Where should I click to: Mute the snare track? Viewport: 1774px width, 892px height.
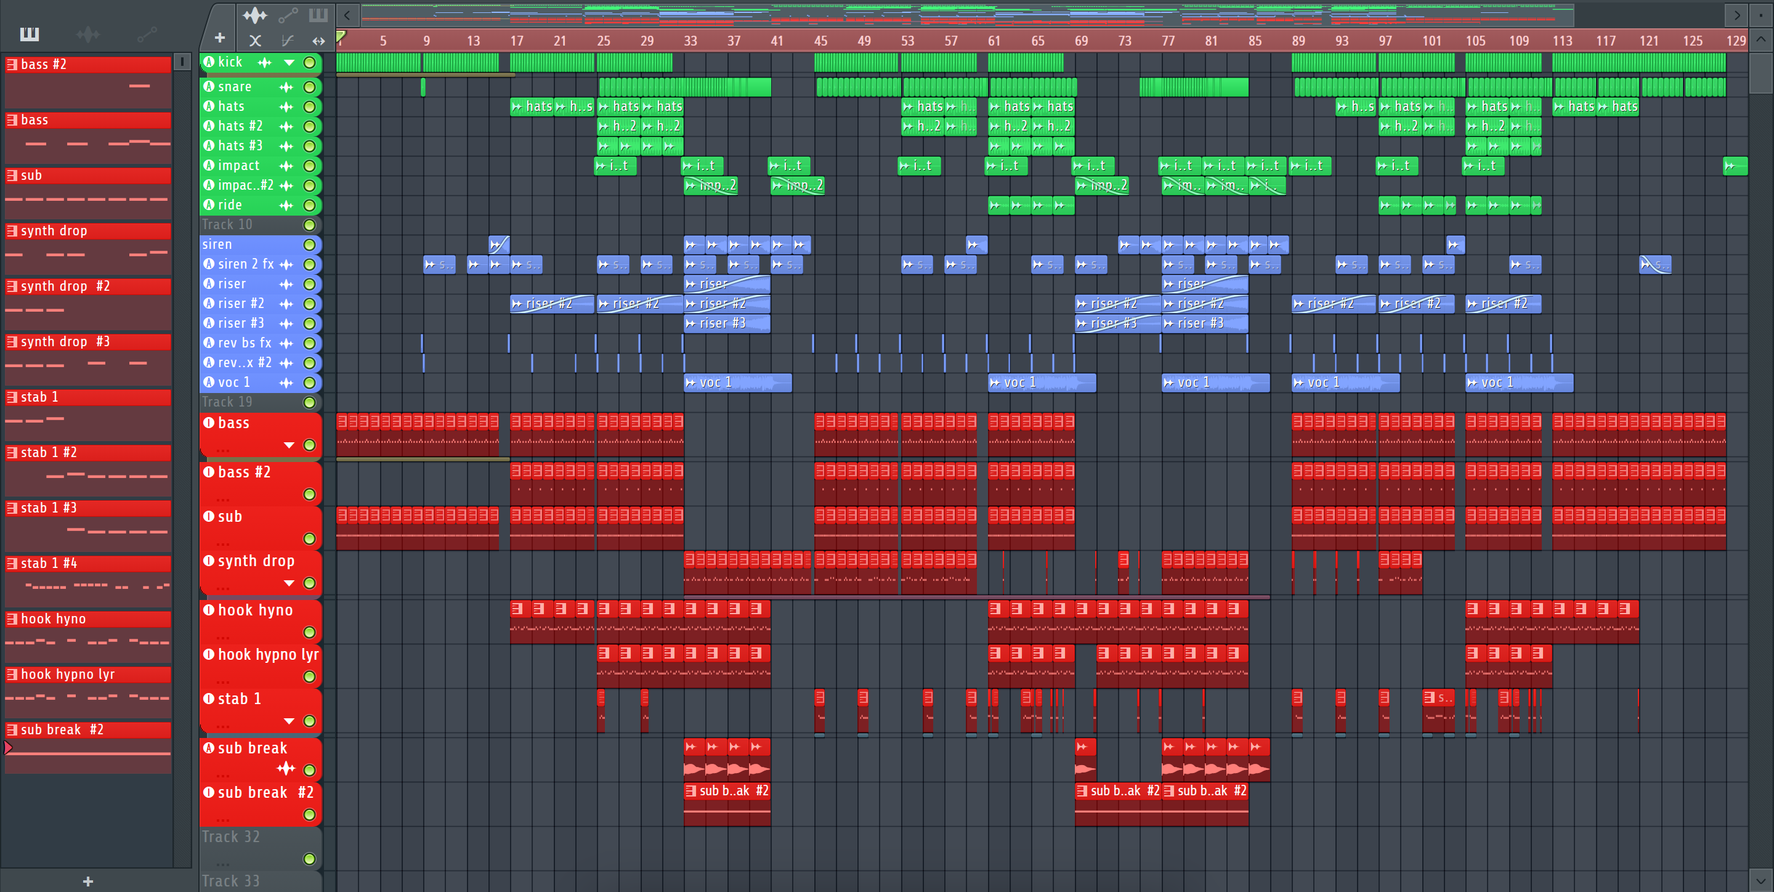[x=310, y=87]
